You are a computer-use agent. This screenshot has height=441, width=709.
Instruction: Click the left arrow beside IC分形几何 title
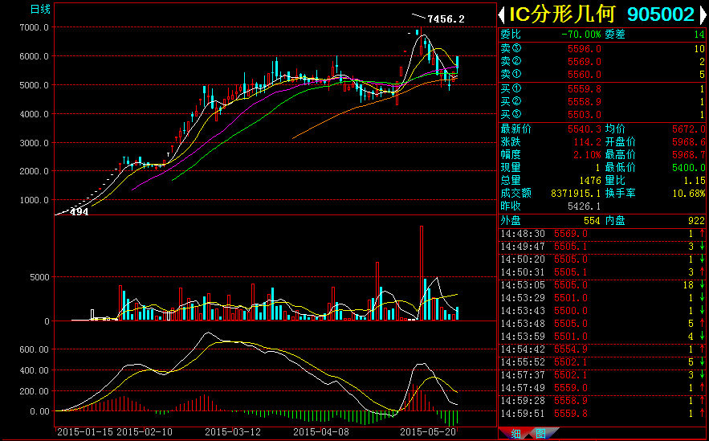[502, 15]
